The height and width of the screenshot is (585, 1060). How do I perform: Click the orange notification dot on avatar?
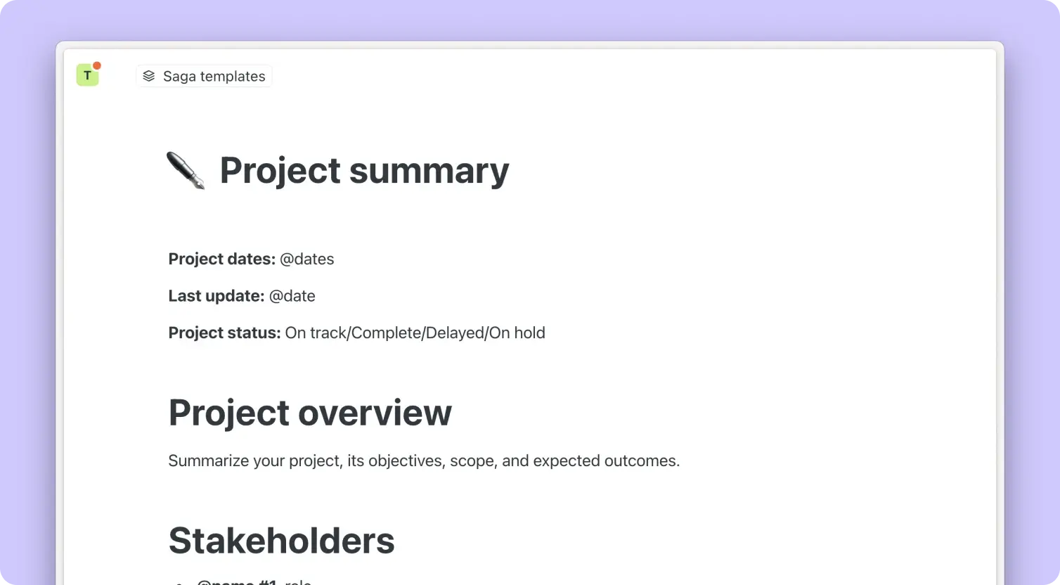point(97,66)
